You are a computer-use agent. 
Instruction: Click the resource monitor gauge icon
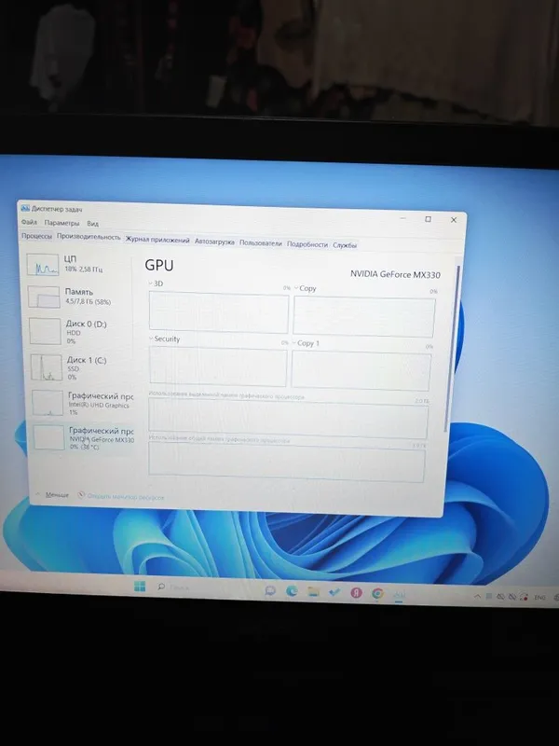click(81, 495)
